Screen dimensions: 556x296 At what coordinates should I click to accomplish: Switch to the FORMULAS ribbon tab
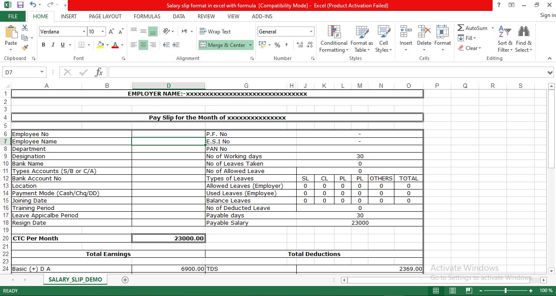[x=147, y=16]
